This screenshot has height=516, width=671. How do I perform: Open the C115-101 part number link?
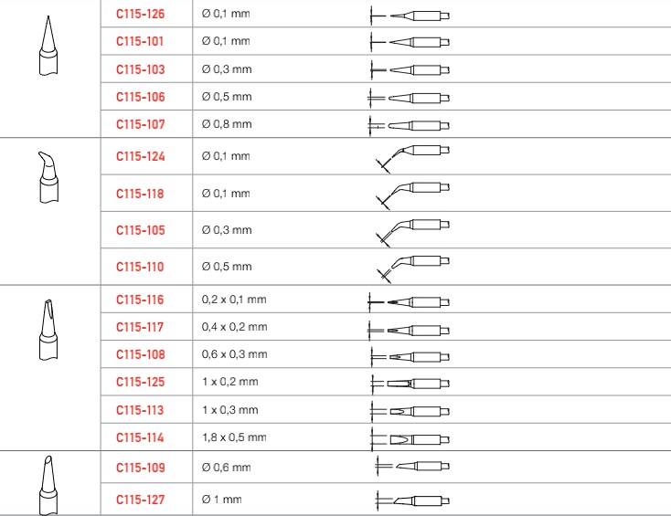(140, 41)
